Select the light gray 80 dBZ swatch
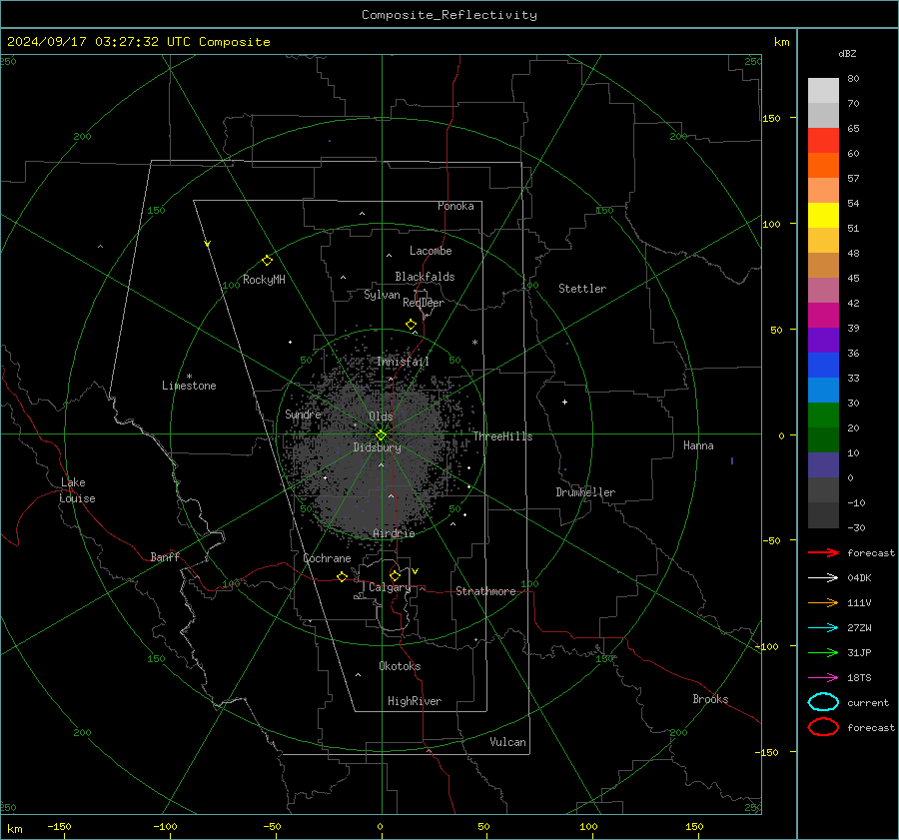Image resolution: width=899 pixels, height=840 pixels. pyautogui.click(x=823, y=91)
